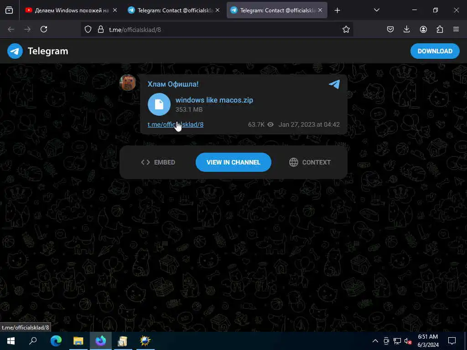Switch to the second tab, Telegram Contact @officialsklad

point(174,10)
